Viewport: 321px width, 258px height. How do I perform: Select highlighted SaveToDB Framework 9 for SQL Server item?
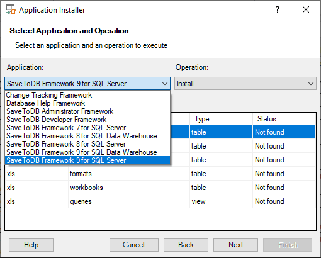point(87,160)
